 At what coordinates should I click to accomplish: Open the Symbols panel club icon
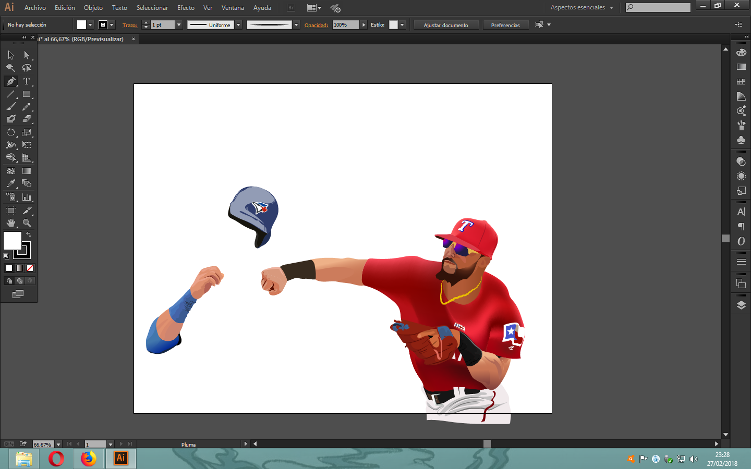(x=741, y=140)
